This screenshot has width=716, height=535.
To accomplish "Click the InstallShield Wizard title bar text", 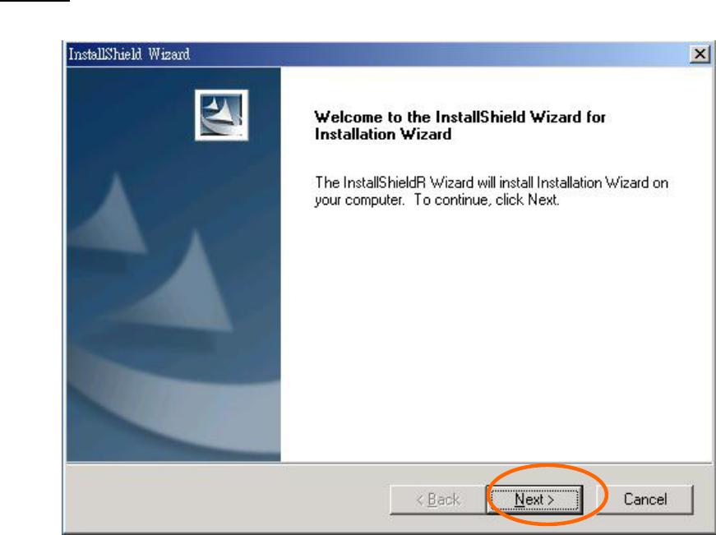I will 129,54.
